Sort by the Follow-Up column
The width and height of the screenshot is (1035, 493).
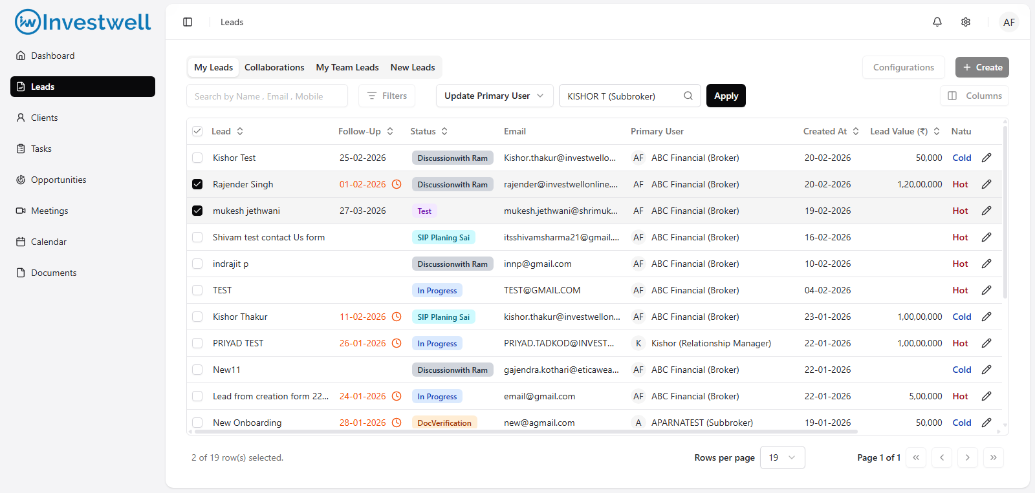tap(365, 131)
